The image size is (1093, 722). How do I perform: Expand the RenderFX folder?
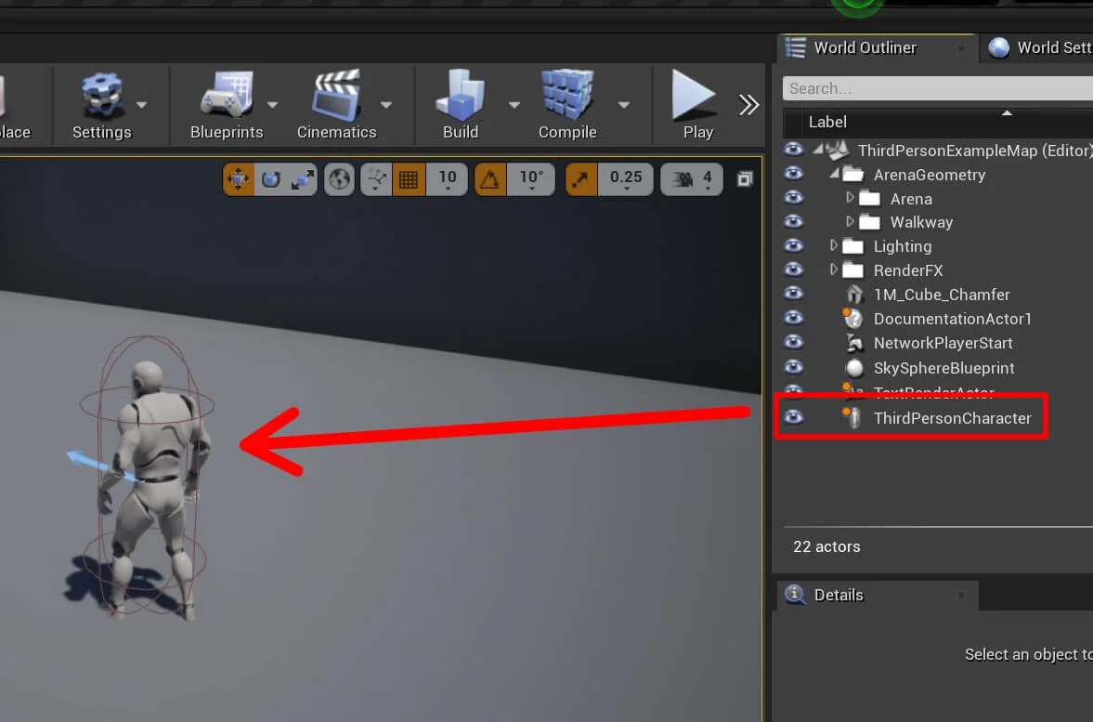pyautogui.click(x=834, y=270)
